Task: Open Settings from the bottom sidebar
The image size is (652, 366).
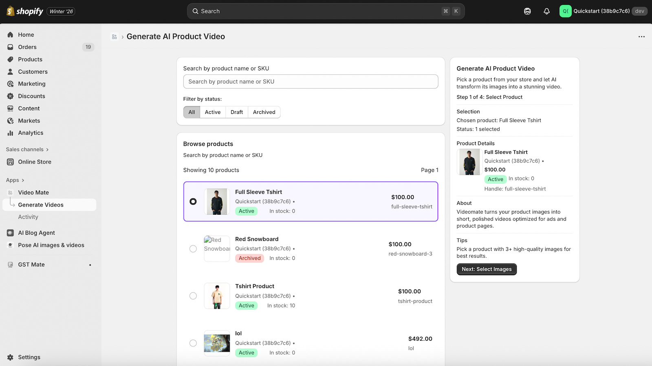Action: pyautogui.click(x=29, y=357)
